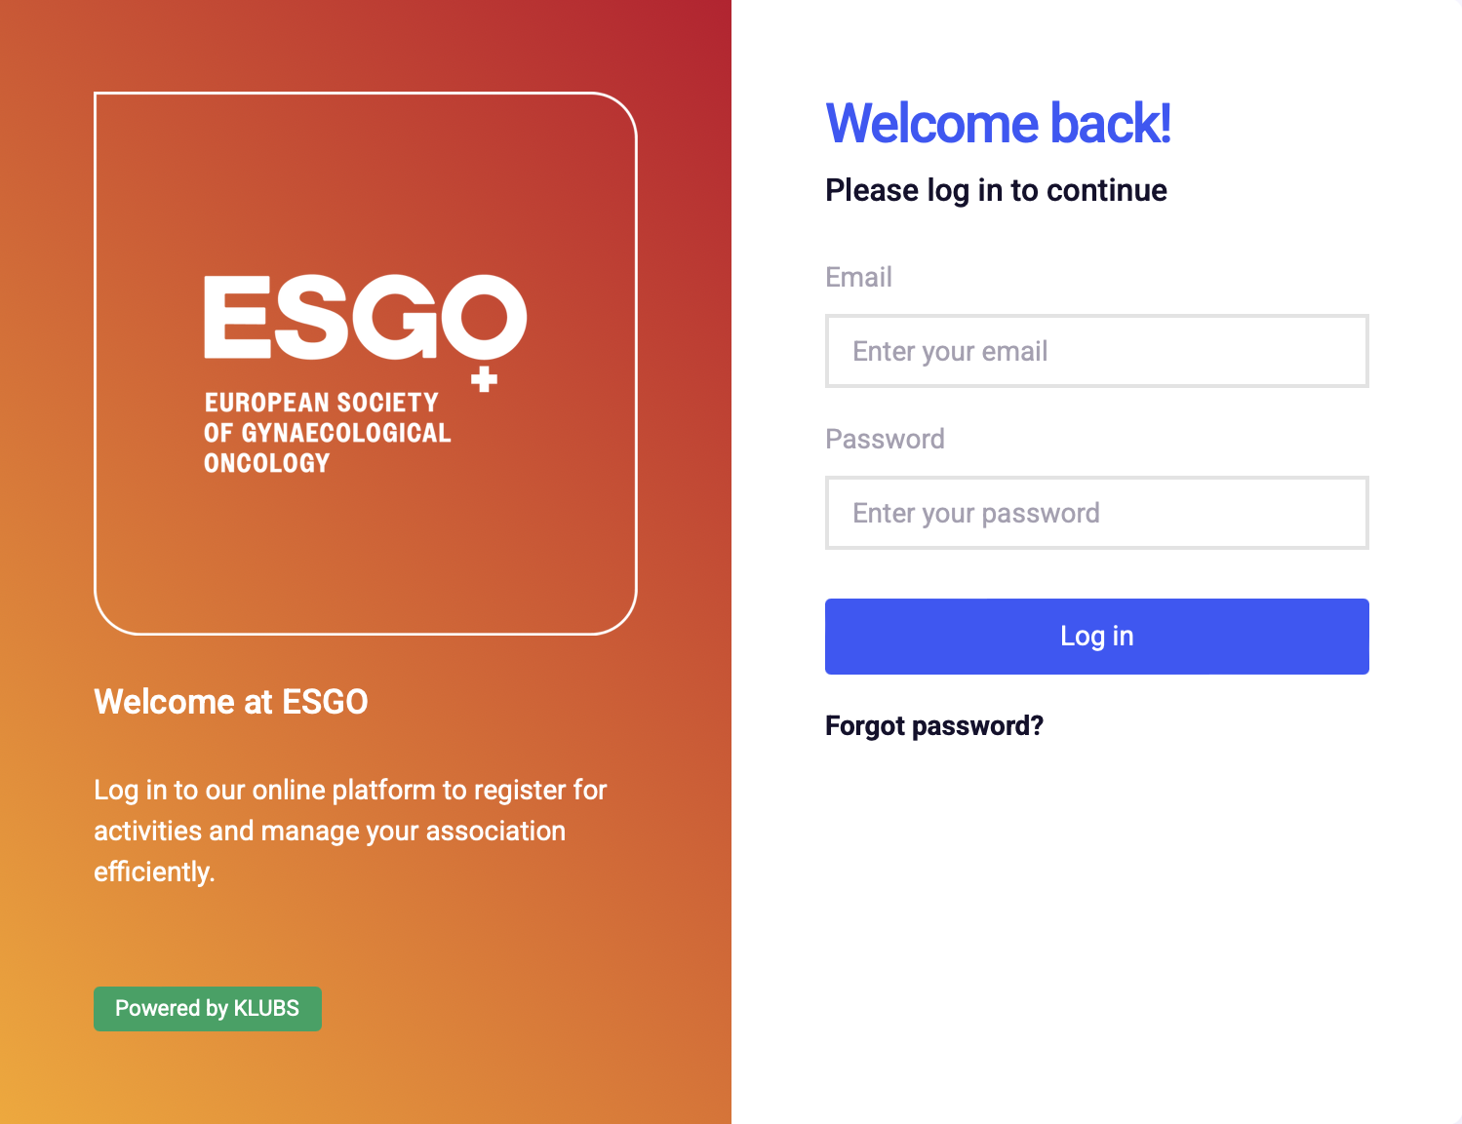Click the green Powered by KLUBS badge
The image size is (1462, 1124).
[x=207, y=1008]
